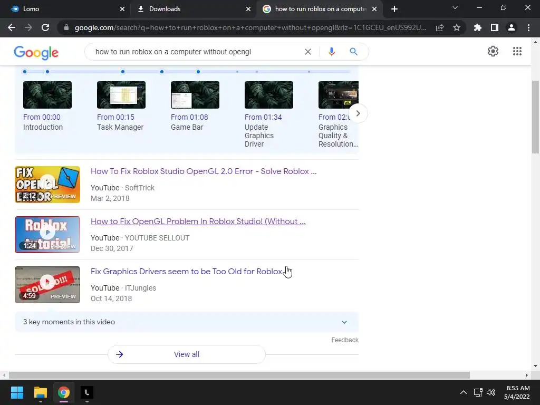
Task: Click the Chrome back arrow
Action: (12, 27)
